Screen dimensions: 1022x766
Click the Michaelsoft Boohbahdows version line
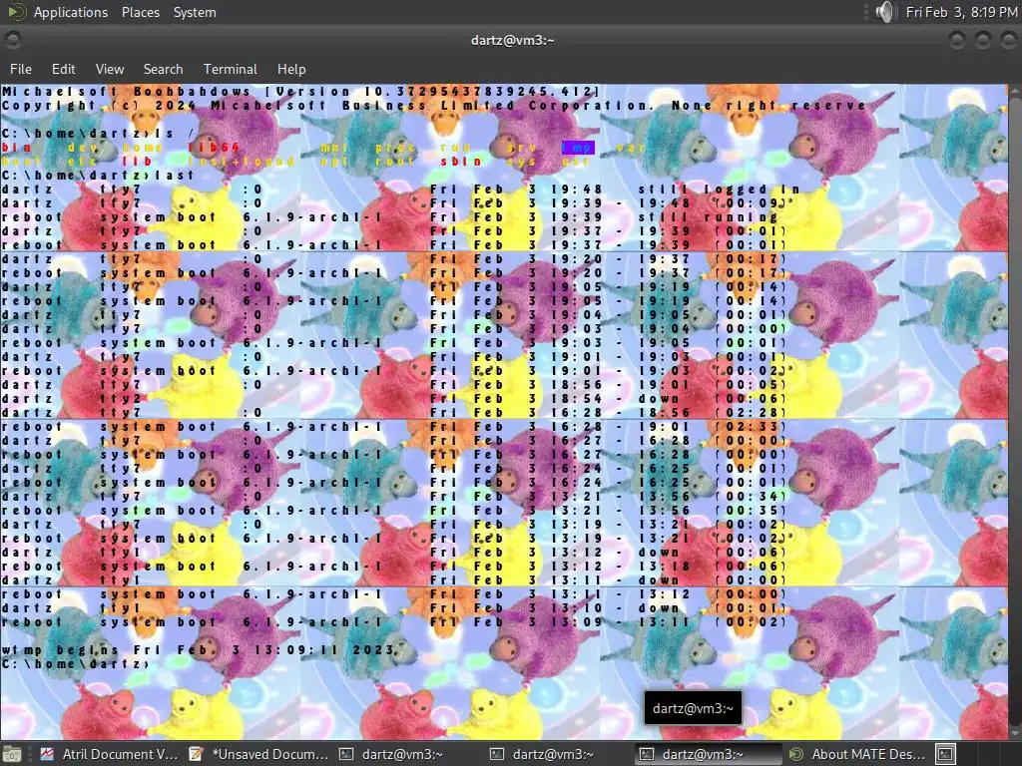(x=300, y=91)
